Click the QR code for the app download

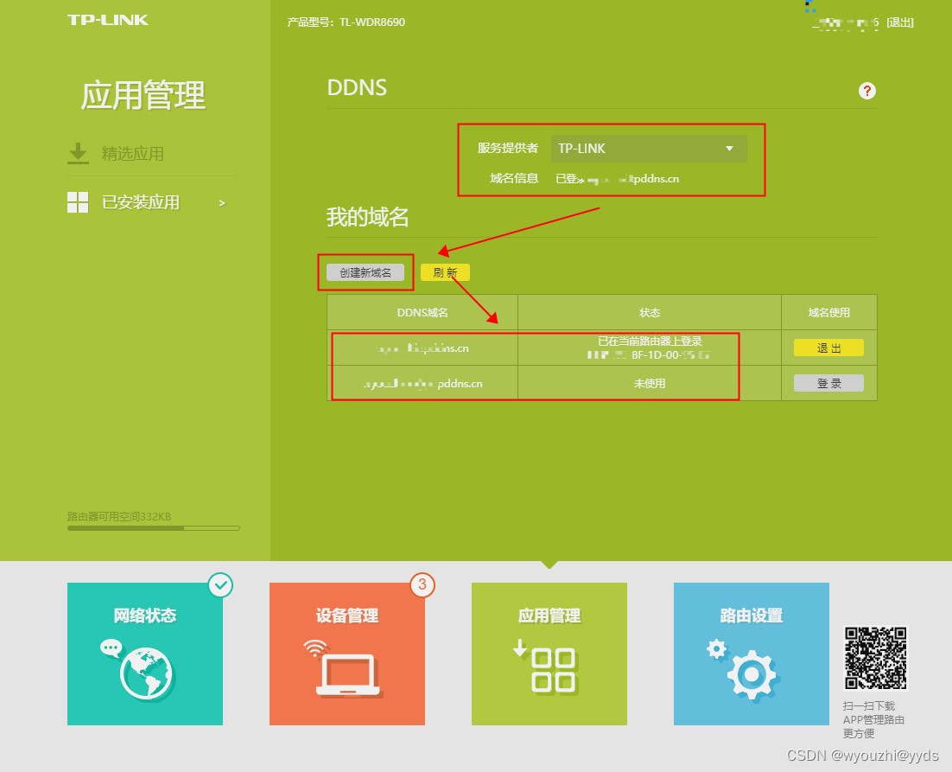(875, 659)
